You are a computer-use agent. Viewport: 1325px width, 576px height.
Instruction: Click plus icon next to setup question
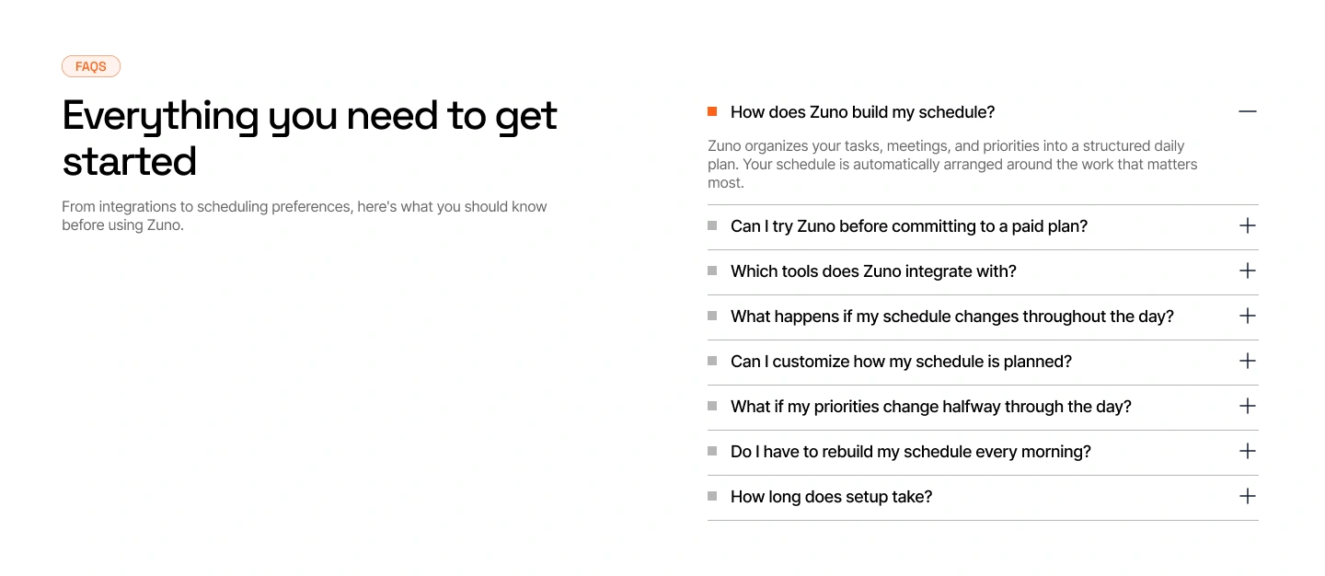(x=1247, y=496)
